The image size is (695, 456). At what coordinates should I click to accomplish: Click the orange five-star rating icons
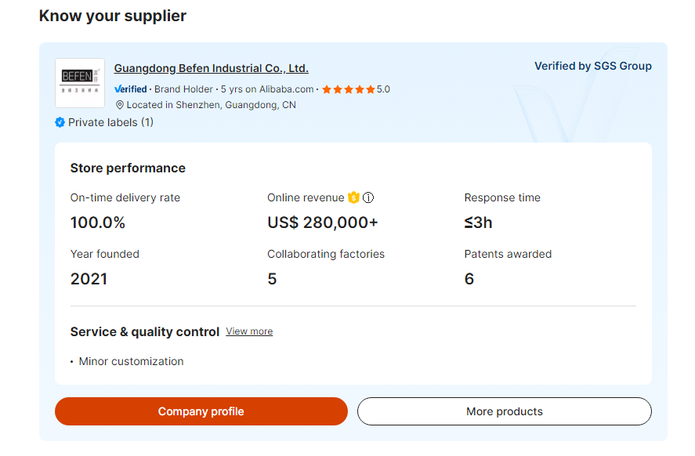pos(348,89)
